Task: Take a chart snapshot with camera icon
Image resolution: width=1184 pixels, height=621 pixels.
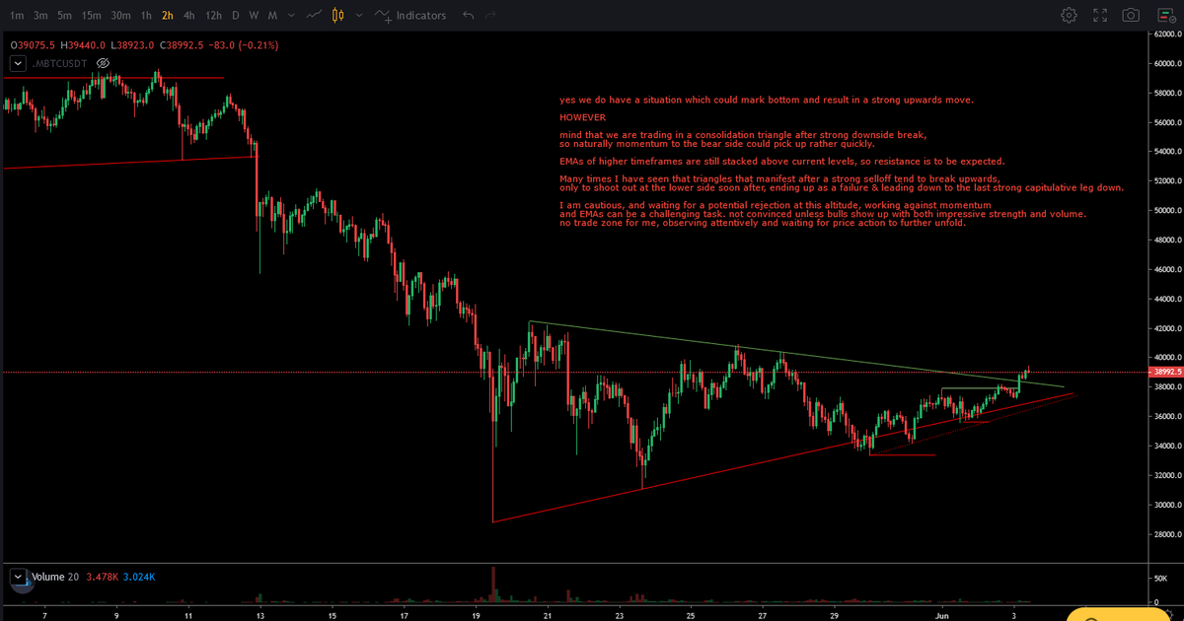Action: coord(1132,15)
